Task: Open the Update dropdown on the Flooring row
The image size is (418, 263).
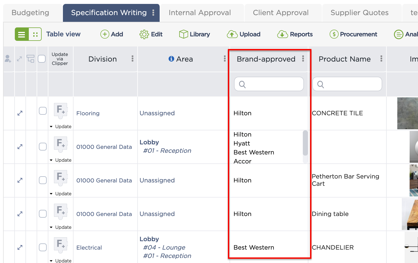Action: (60, 126)
